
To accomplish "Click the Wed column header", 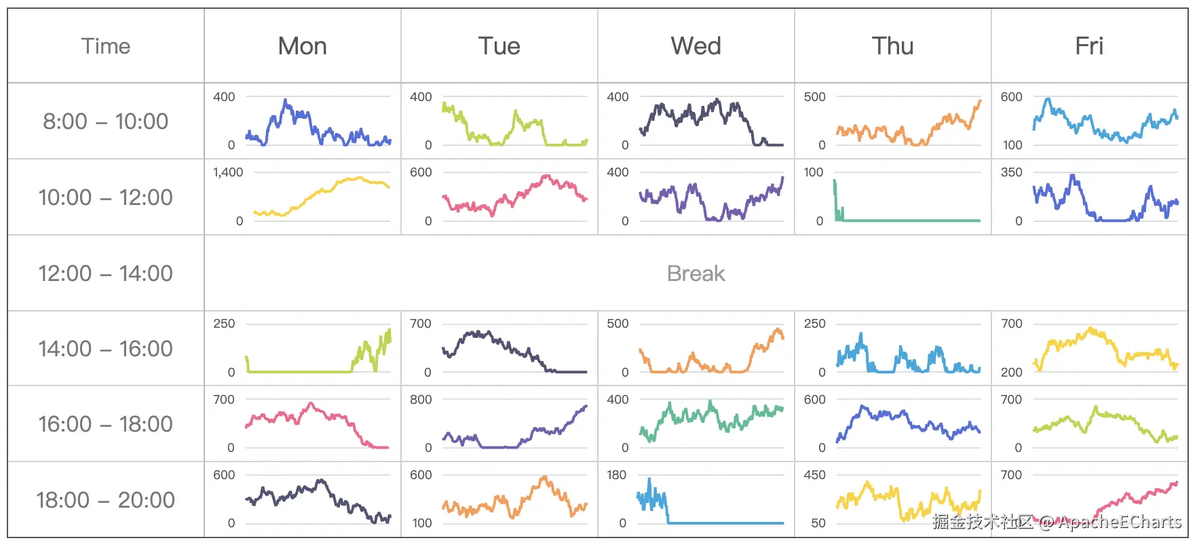I will click(696, 46).
